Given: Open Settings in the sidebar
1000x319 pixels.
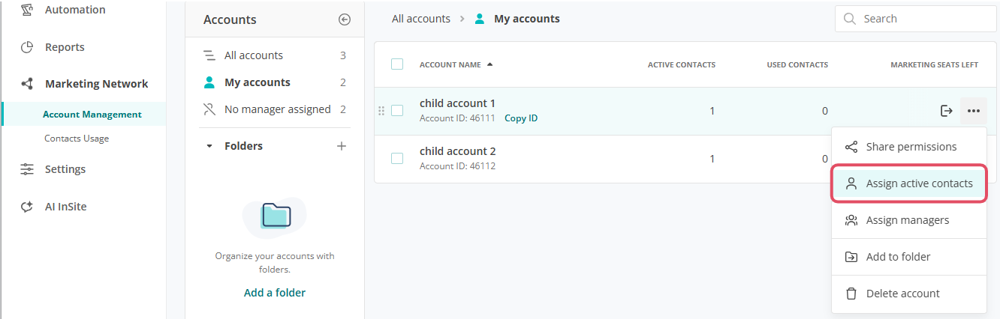Looking at the screenshot, I should coord(65,169).
